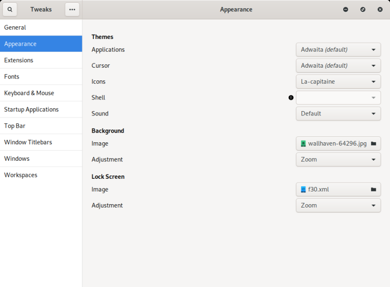Open the Sound theme dropdown
390x287 pixels.
point(338,114)
